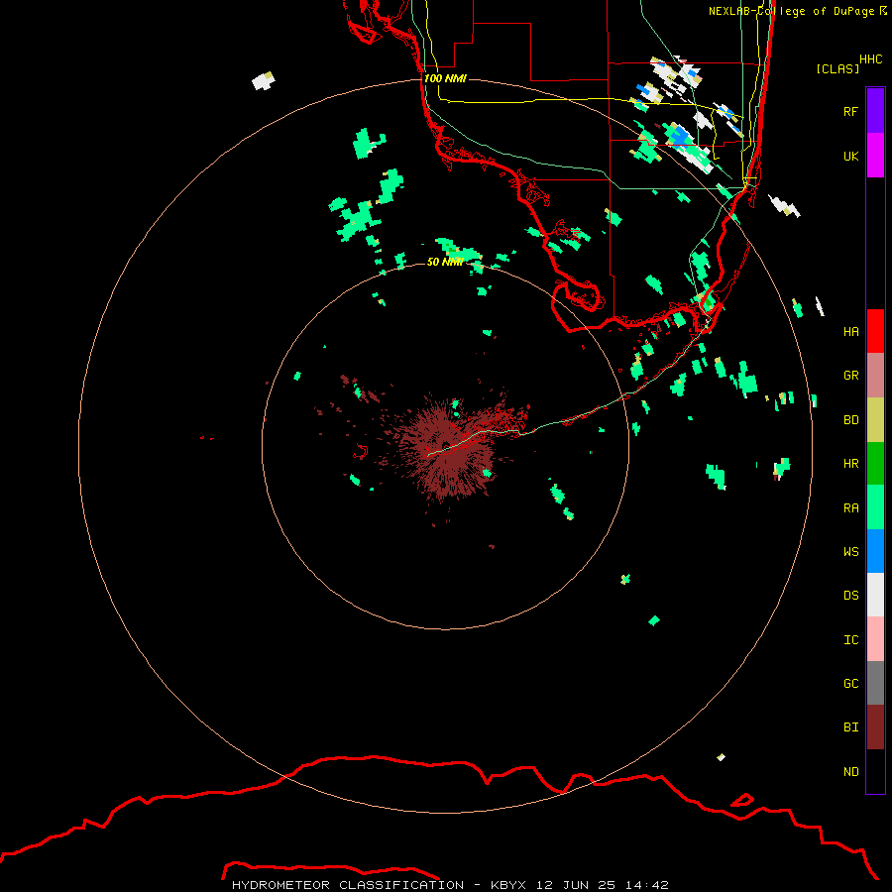Click the blue wet snow echo over the mainland
The height and width of the screenshot is (892, 892).
coord(680,137)
